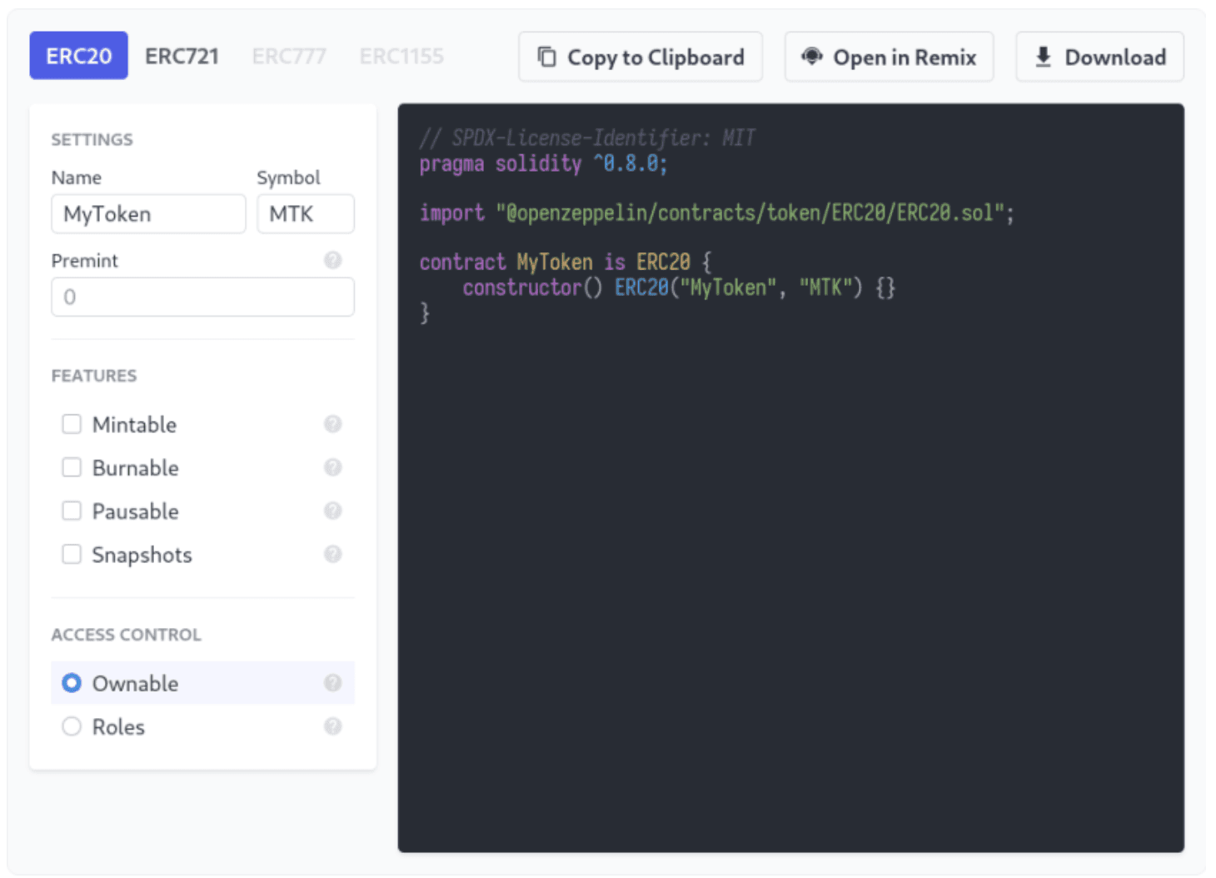Click the Copy to Clipboard copy icon
1216x878 pixels.
(x=546, y=55)
